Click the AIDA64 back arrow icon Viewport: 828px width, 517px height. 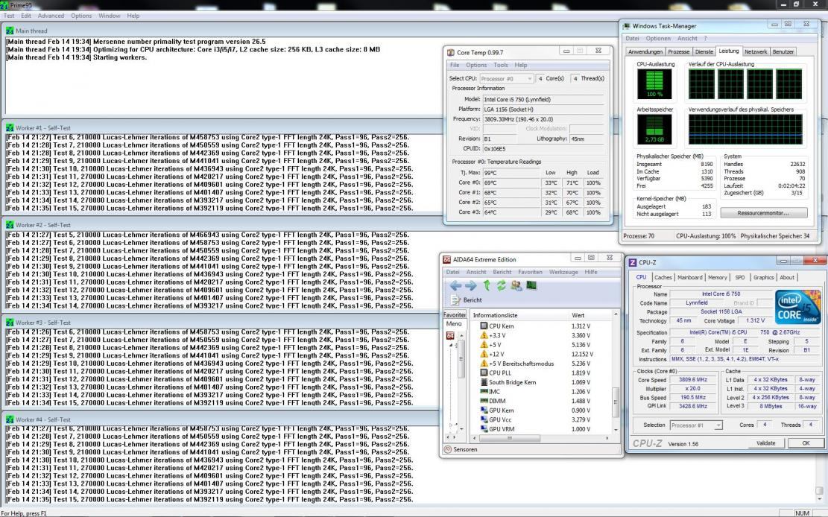pyautogui.click(x=455, y=286)
